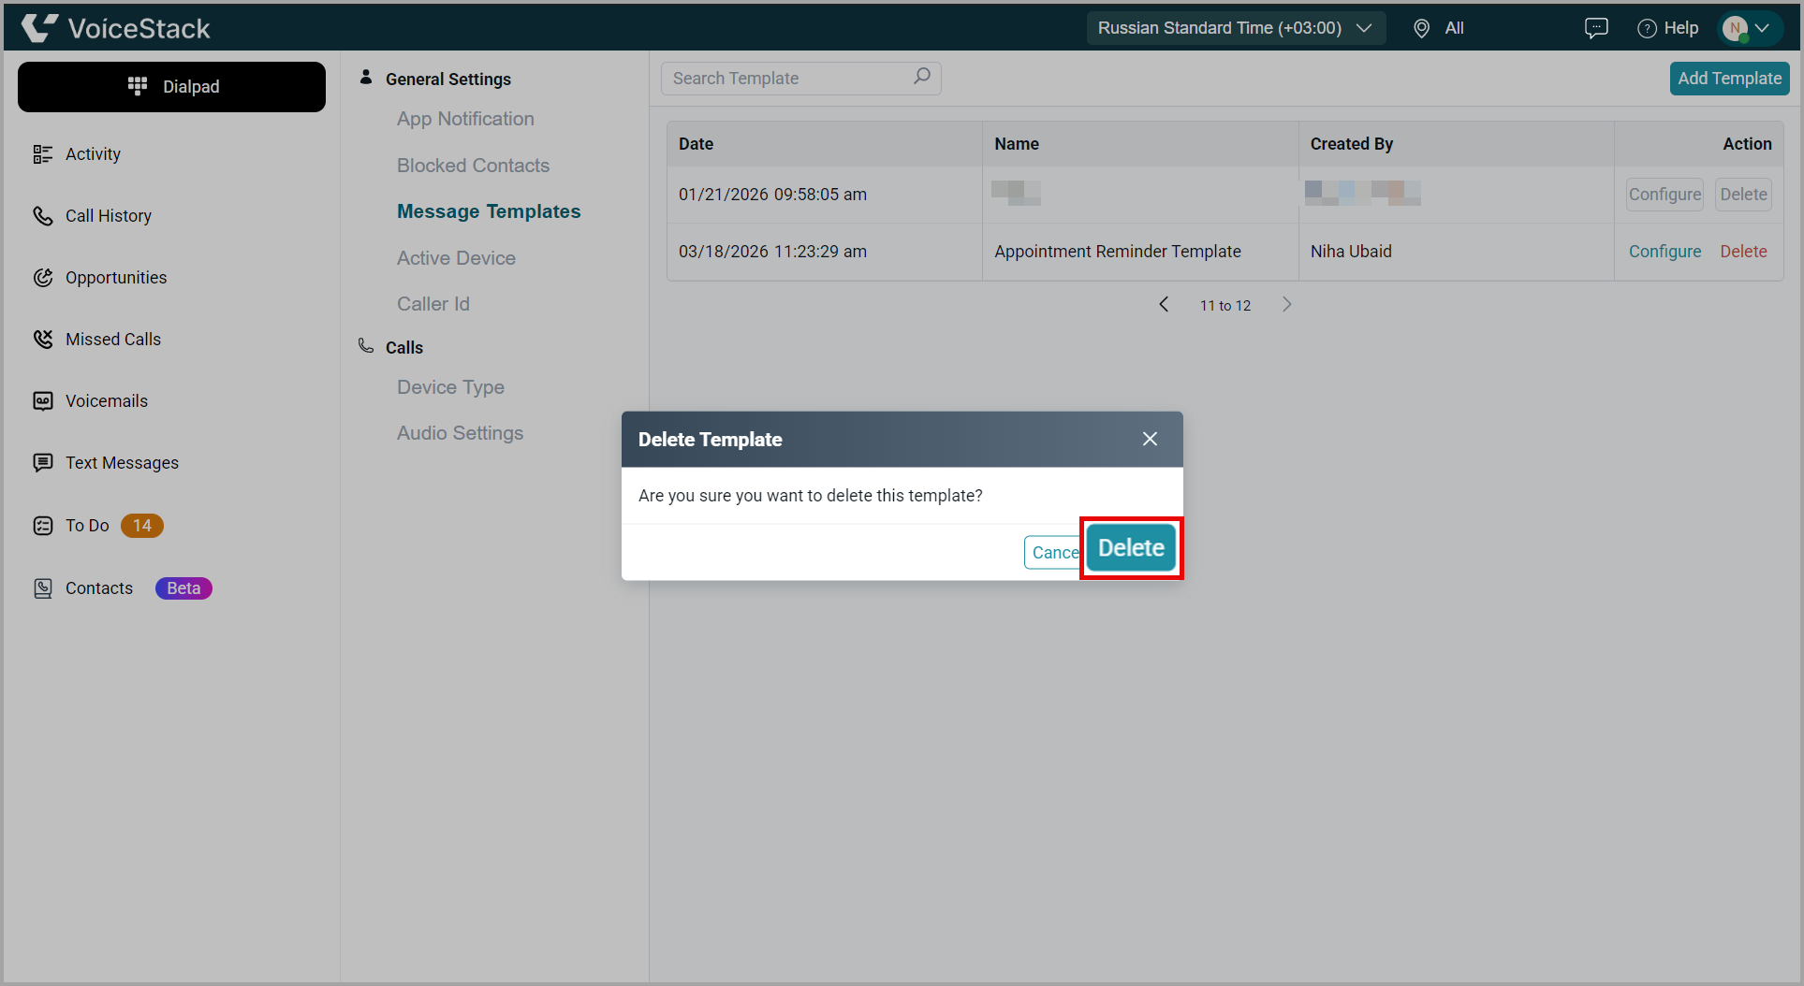Open Blocked Contacts settings
This screenshot has height=986, width=1804.
[x=473, y=166]
